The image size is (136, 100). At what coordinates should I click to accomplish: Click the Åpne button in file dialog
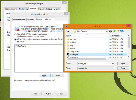tap(123, 64)
